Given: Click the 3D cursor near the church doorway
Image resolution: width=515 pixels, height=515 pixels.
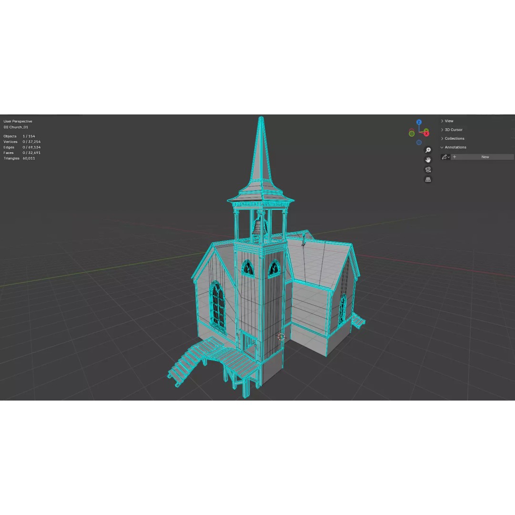Looking at the screenshot, I should pyautogui.click(x=281, y=337).
